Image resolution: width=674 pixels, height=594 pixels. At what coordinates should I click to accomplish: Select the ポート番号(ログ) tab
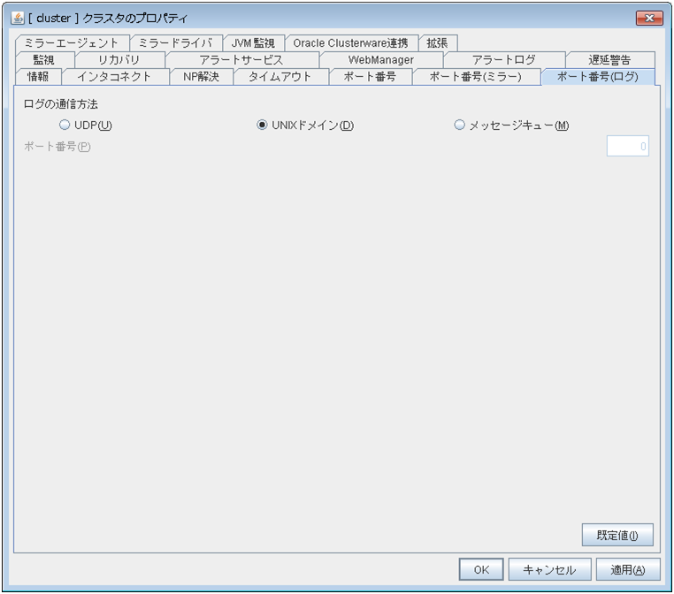598,76
